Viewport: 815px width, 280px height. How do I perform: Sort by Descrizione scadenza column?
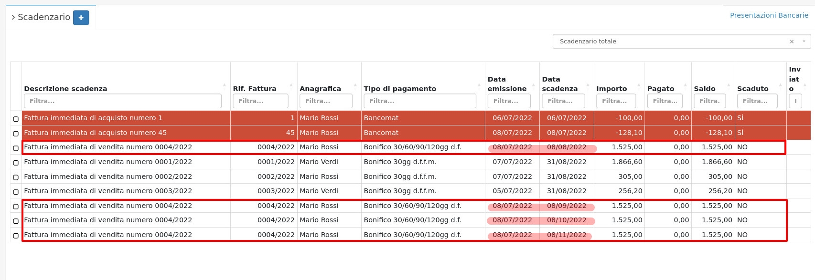tap(65, 89)
